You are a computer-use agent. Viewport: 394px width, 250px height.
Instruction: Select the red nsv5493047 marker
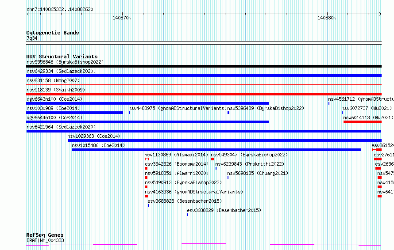(212, 159)
